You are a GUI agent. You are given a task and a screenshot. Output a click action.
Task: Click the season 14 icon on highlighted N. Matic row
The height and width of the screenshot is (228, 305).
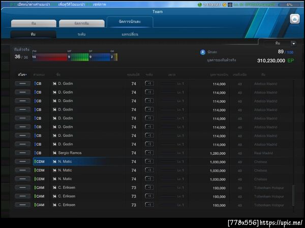click(55, 162)
